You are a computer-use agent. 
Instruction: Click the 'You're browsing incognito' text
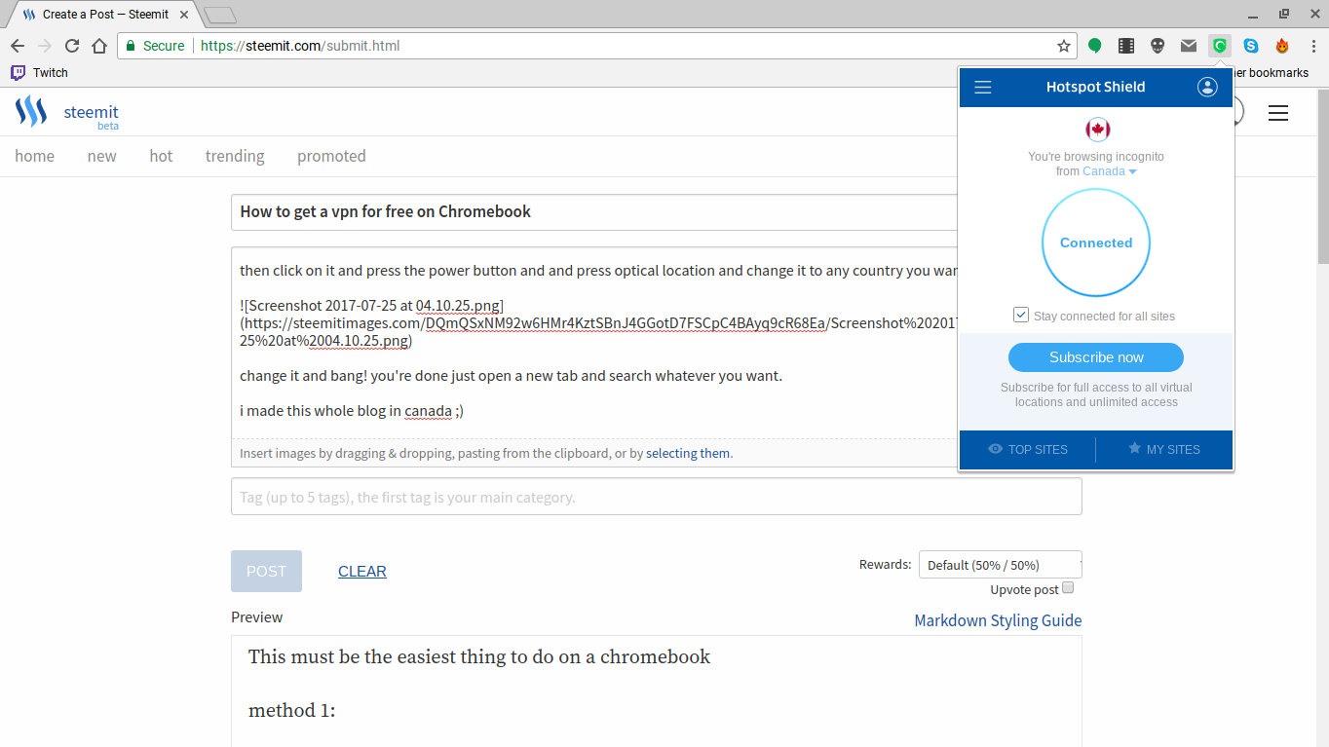[1096, 157]
